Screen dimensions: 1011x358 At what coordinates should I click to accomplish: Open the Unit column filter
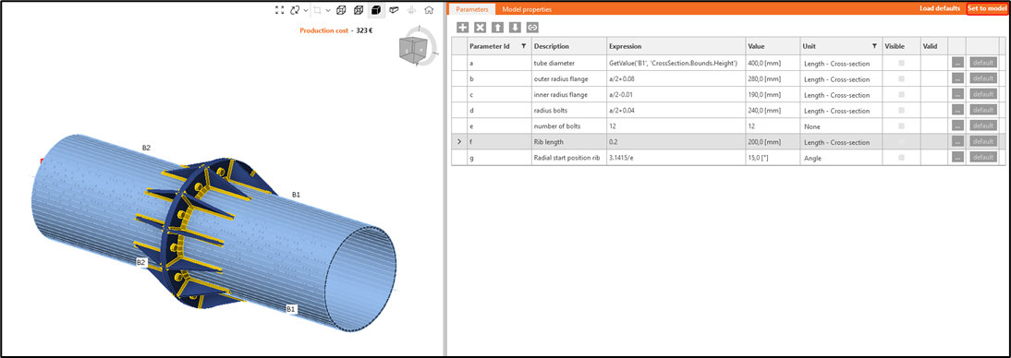pyautogui.click(x=873, y=46)
